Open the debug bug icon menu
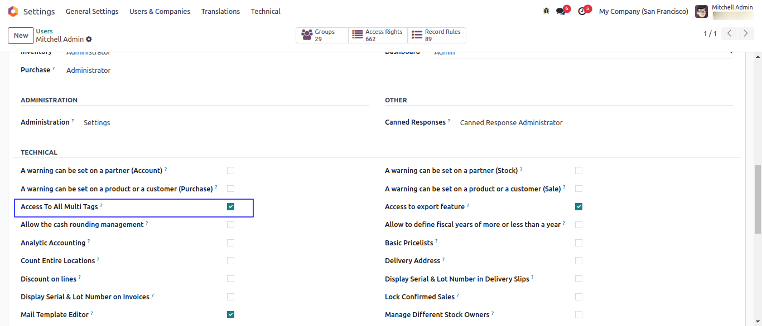Viewport: 762px width, 326px height. coord(546,11)
